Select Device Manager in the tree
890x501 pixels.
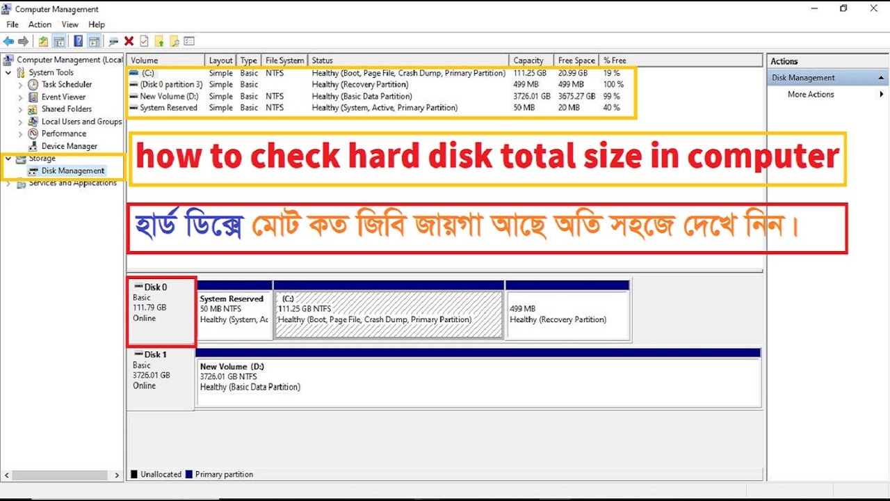[70, 146]
